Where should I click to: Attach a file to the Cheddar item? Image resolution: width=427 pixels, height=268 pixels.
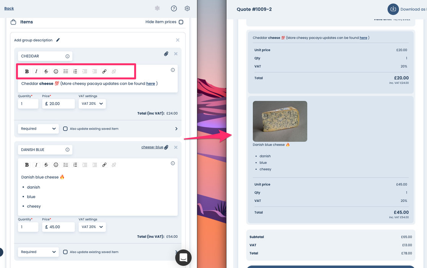click(x=166, y=54)
